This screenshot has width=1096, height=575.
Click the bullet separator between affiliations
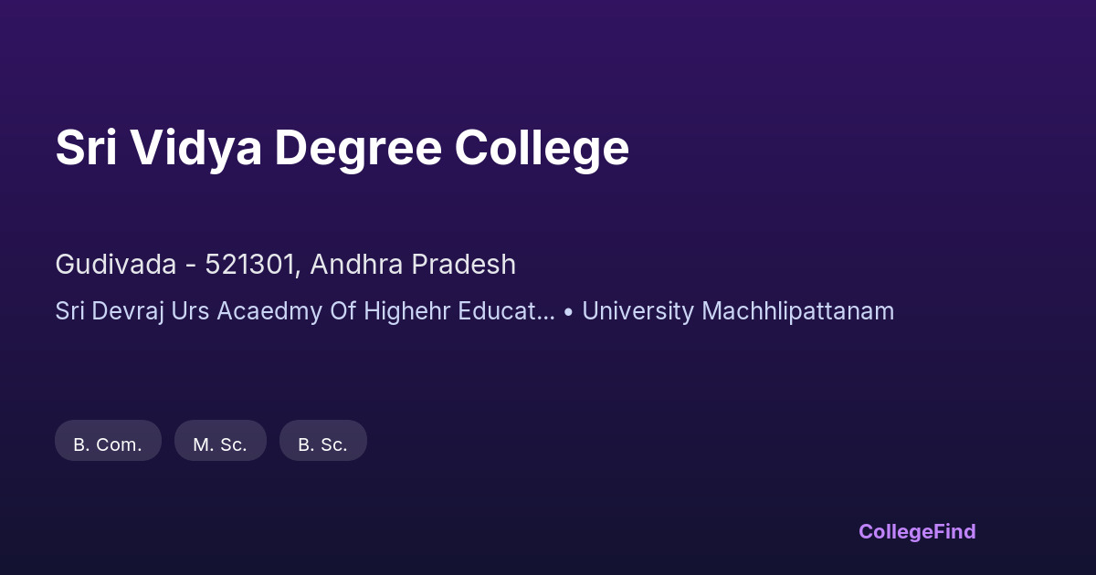click(568, 311)
